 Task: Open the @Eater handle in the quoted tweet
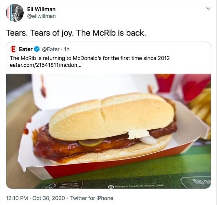51,49
